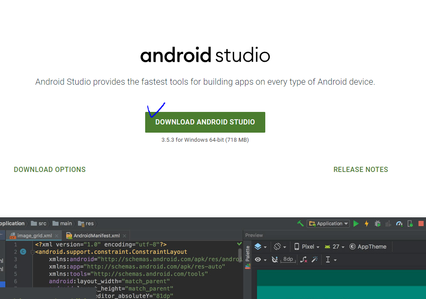Toggle the autoconnect magnet icon
Viewport: 426px width, 299px height.
tap(275, 260)
